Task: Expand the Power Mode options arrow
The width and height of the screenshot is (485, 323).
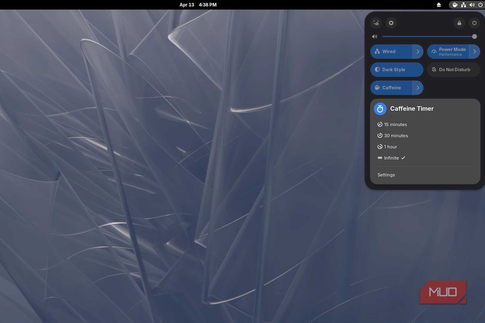Action: [x=474, y=52]
